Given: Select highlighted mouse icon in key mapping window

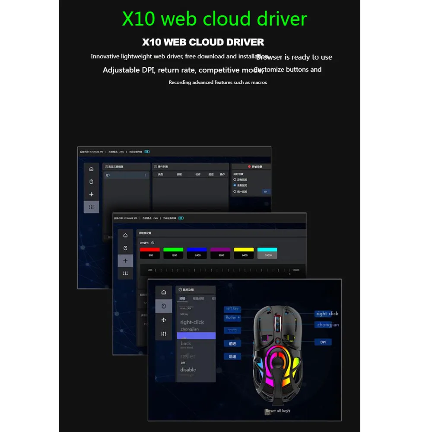Looking at the screenshot, I should pyautogui.click(x=164, y=306).
